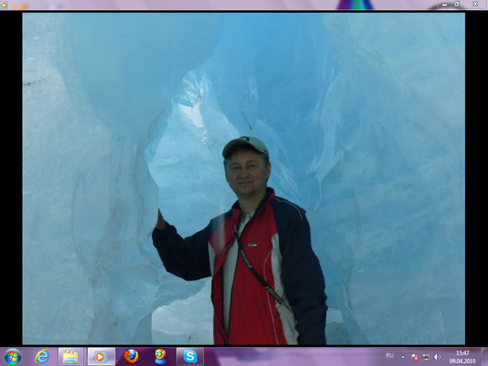Open Skype from the taskbar
The image size is (488, 366).
pyautogui.click(x=190, y=356)
